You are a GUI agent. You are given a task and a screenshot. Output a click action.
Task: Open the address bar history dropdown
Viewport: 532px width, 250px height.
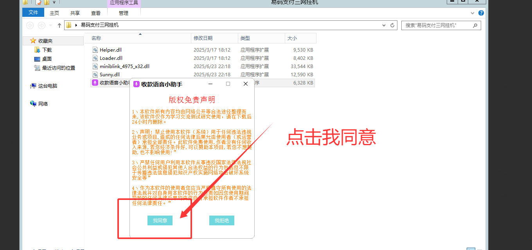click(384, 25)
